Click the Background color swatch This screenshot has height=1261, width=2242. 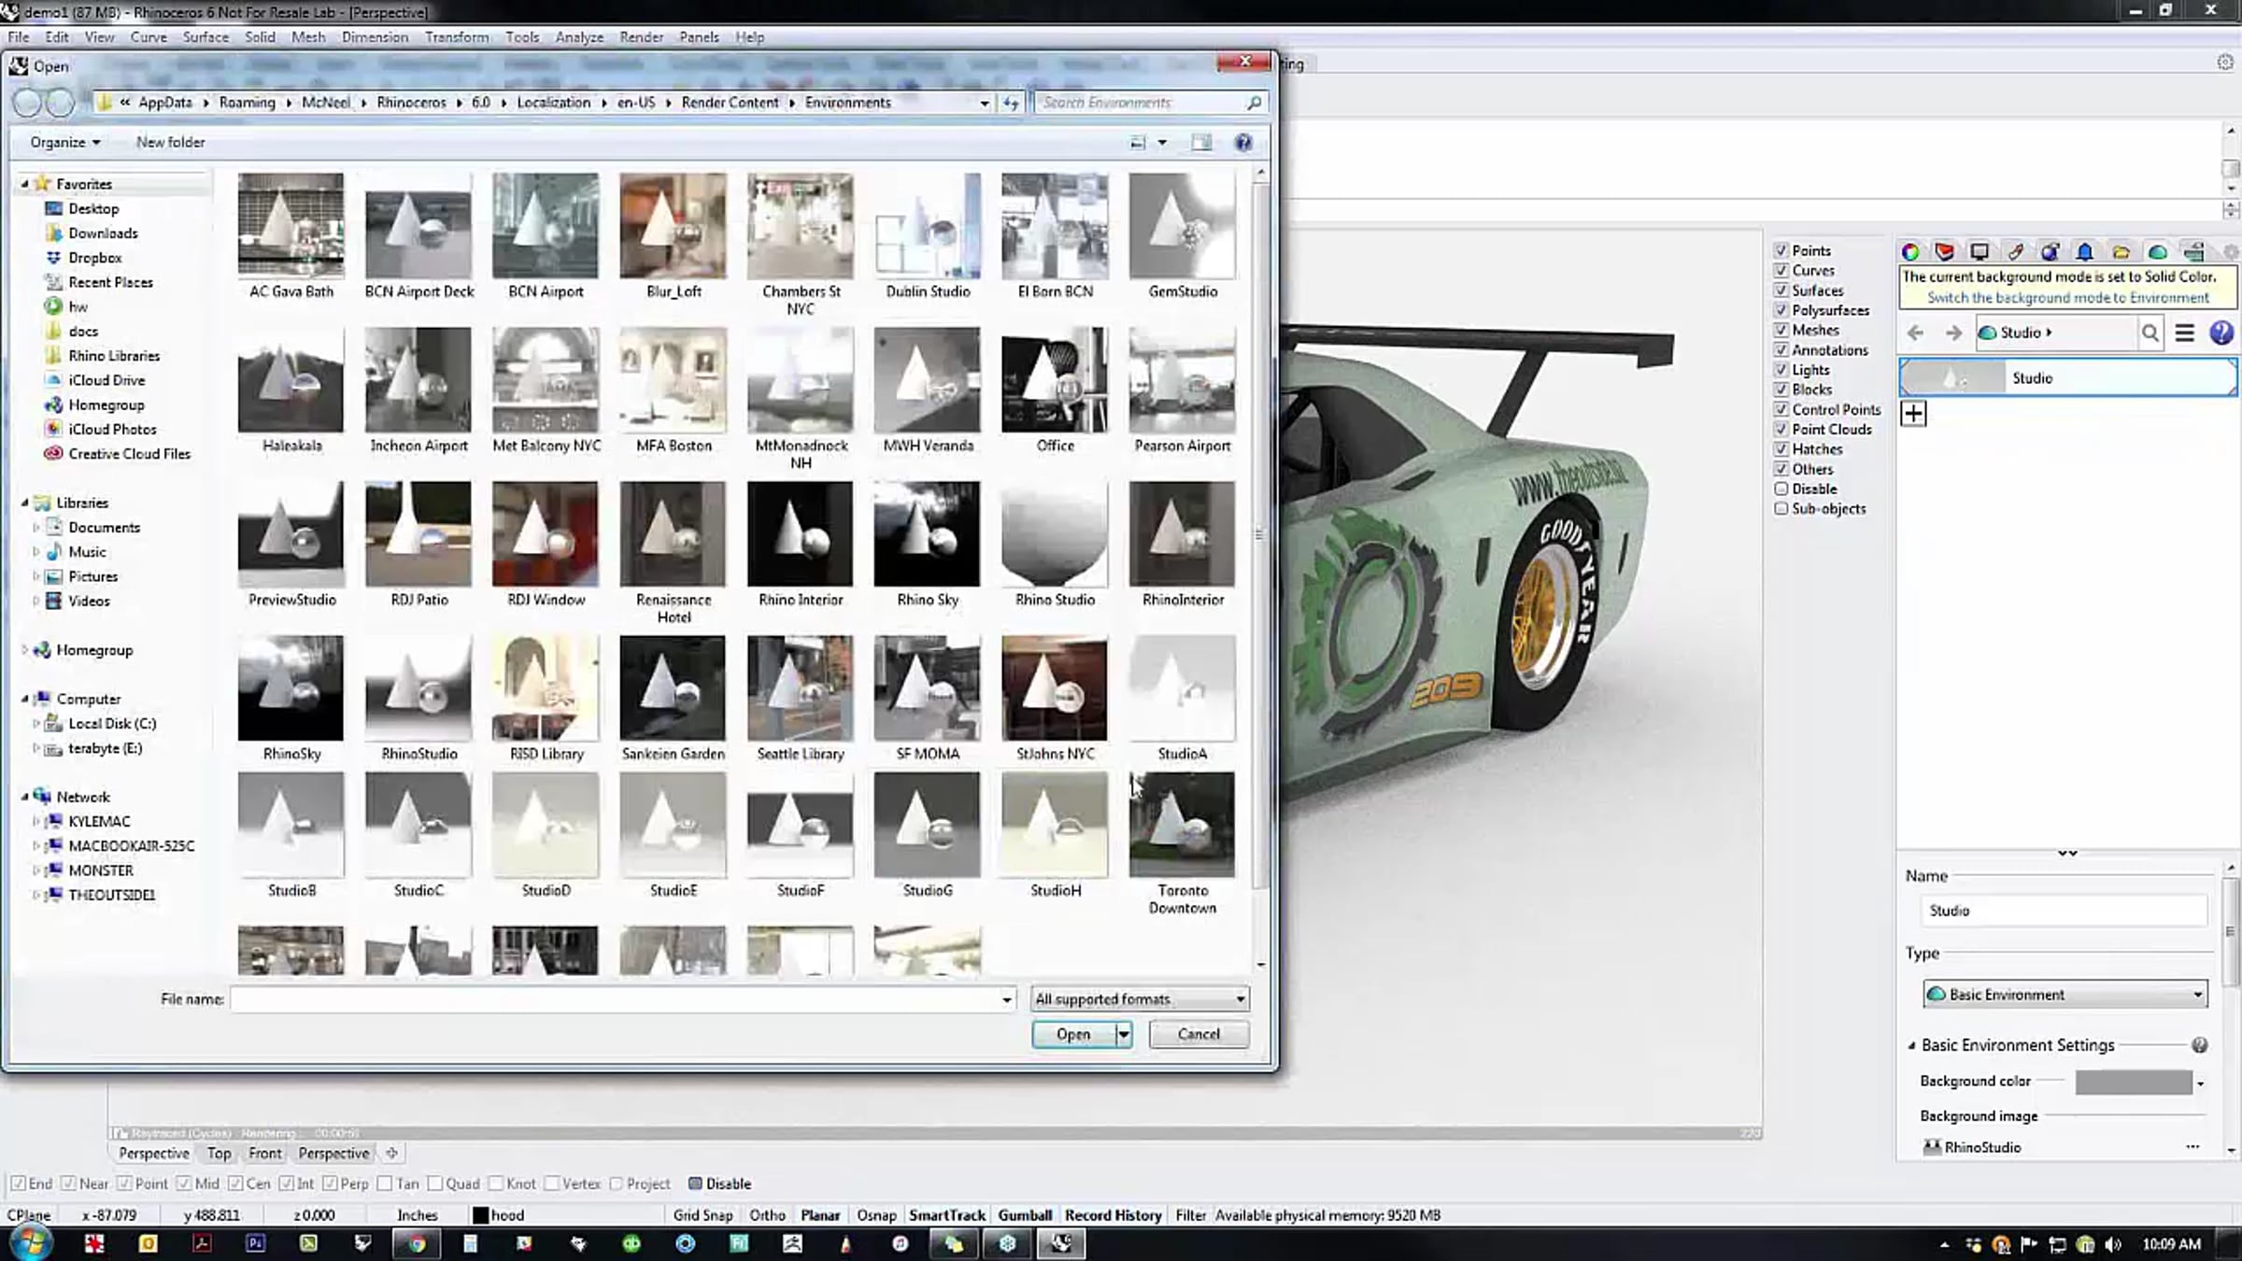[x=2134, y=1083]
